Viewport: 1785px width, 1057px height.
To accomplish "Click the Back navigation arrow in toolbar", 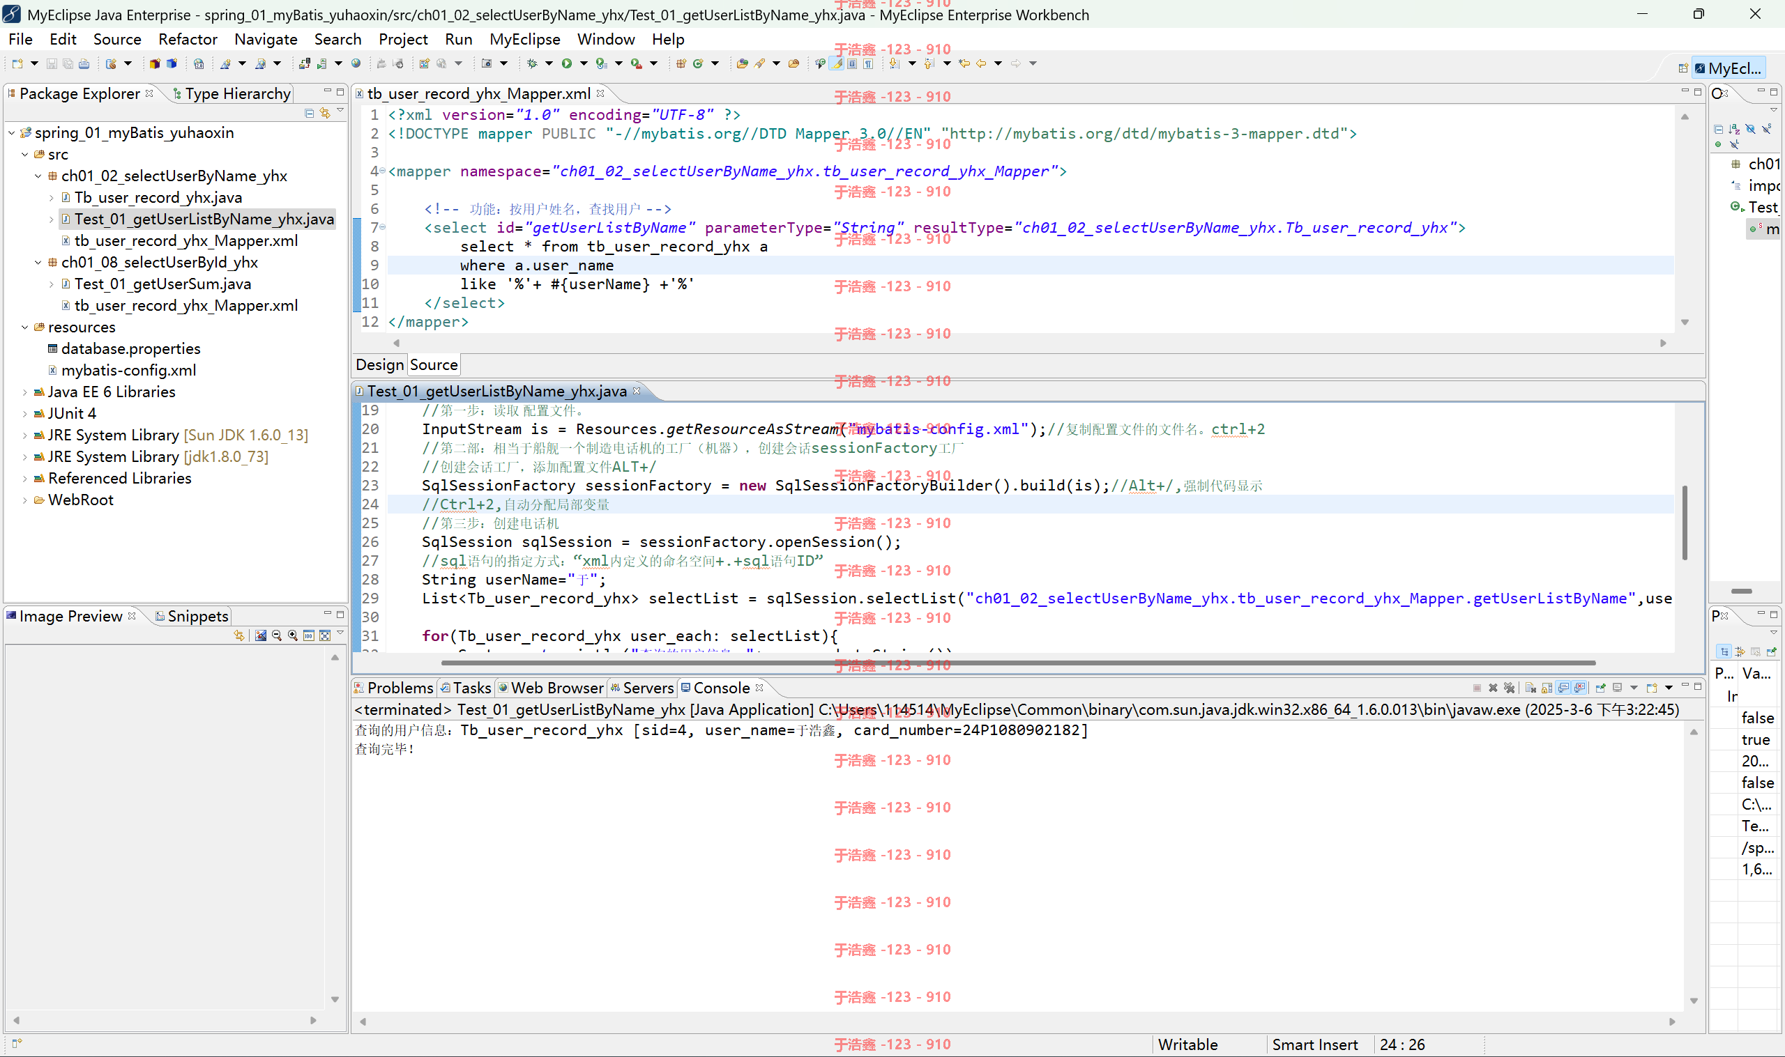I will (982, 63).
